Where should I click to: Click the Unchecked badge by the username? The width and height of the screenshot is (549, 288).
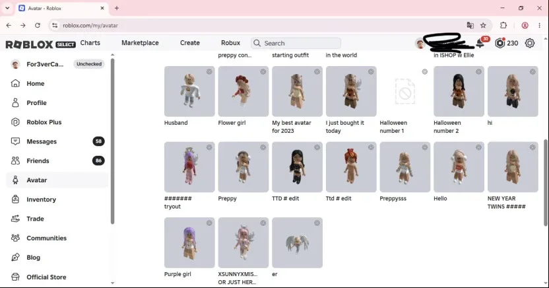tap(89, 64)
